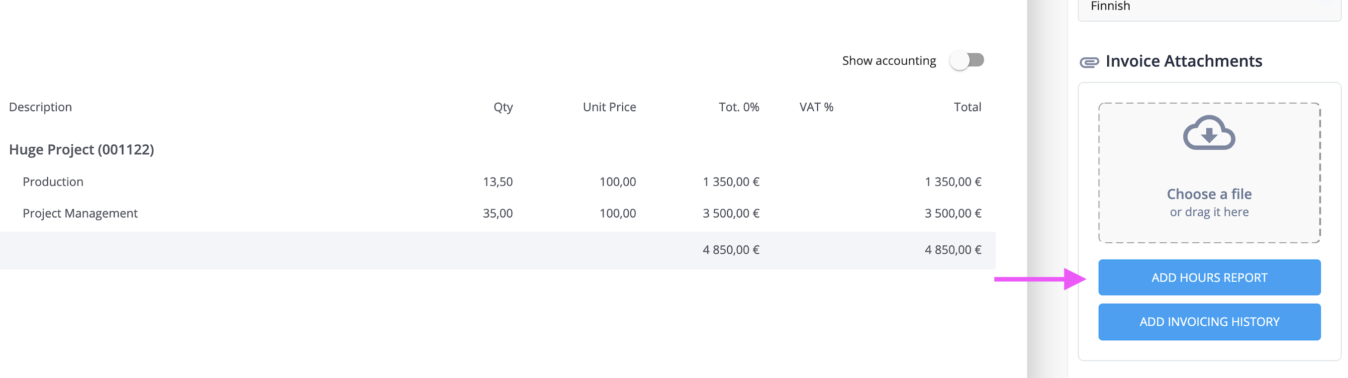Click ADD INVOICING HISTORY button
Image resolution: width=1348 pixels, height=378 pixels.
[x=1209, y=322]
